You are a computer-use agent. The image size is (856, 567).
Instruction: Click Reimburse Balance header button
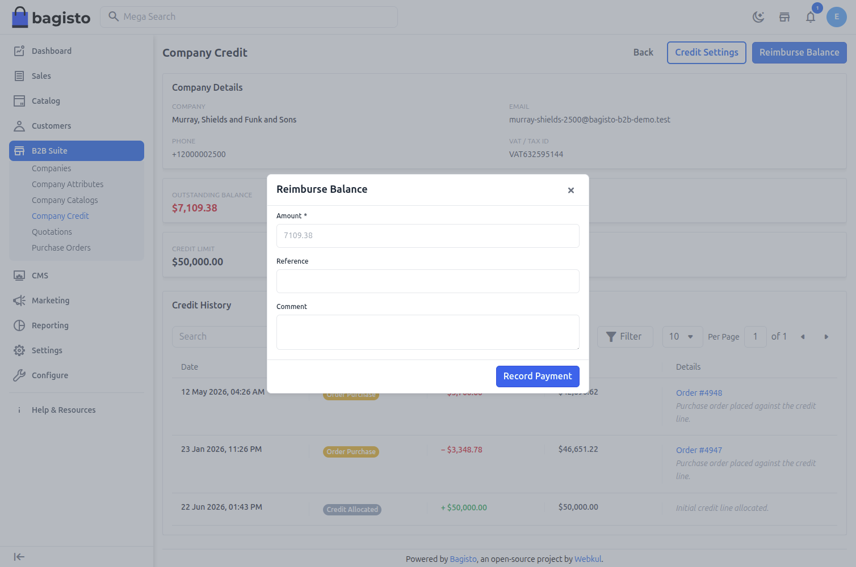(x=799, y=53)
